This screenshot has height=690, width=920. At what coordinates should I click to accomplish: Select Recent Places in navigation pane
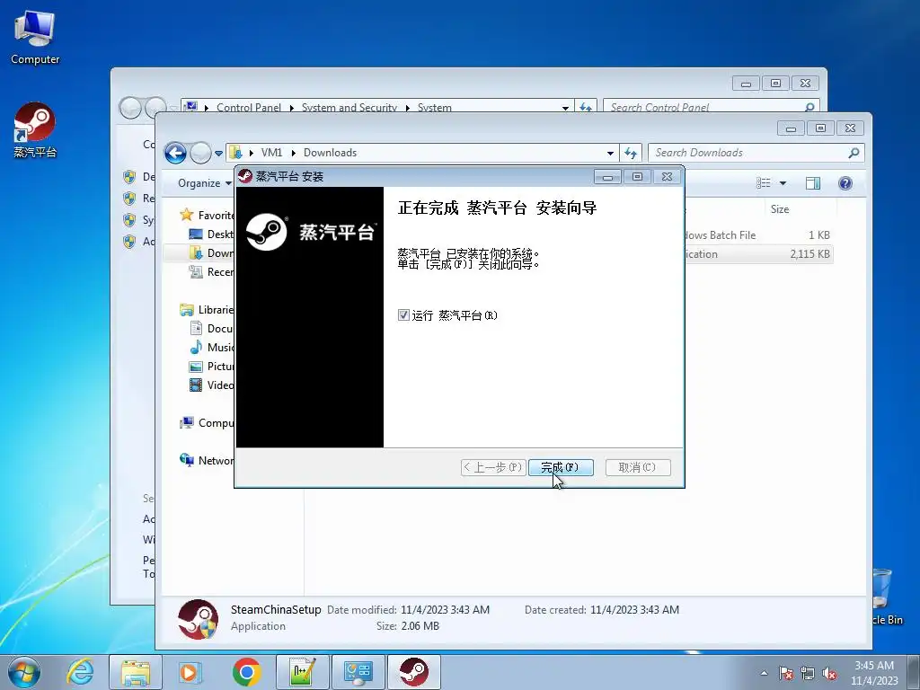pyautogui.click(x=211, y=271)
